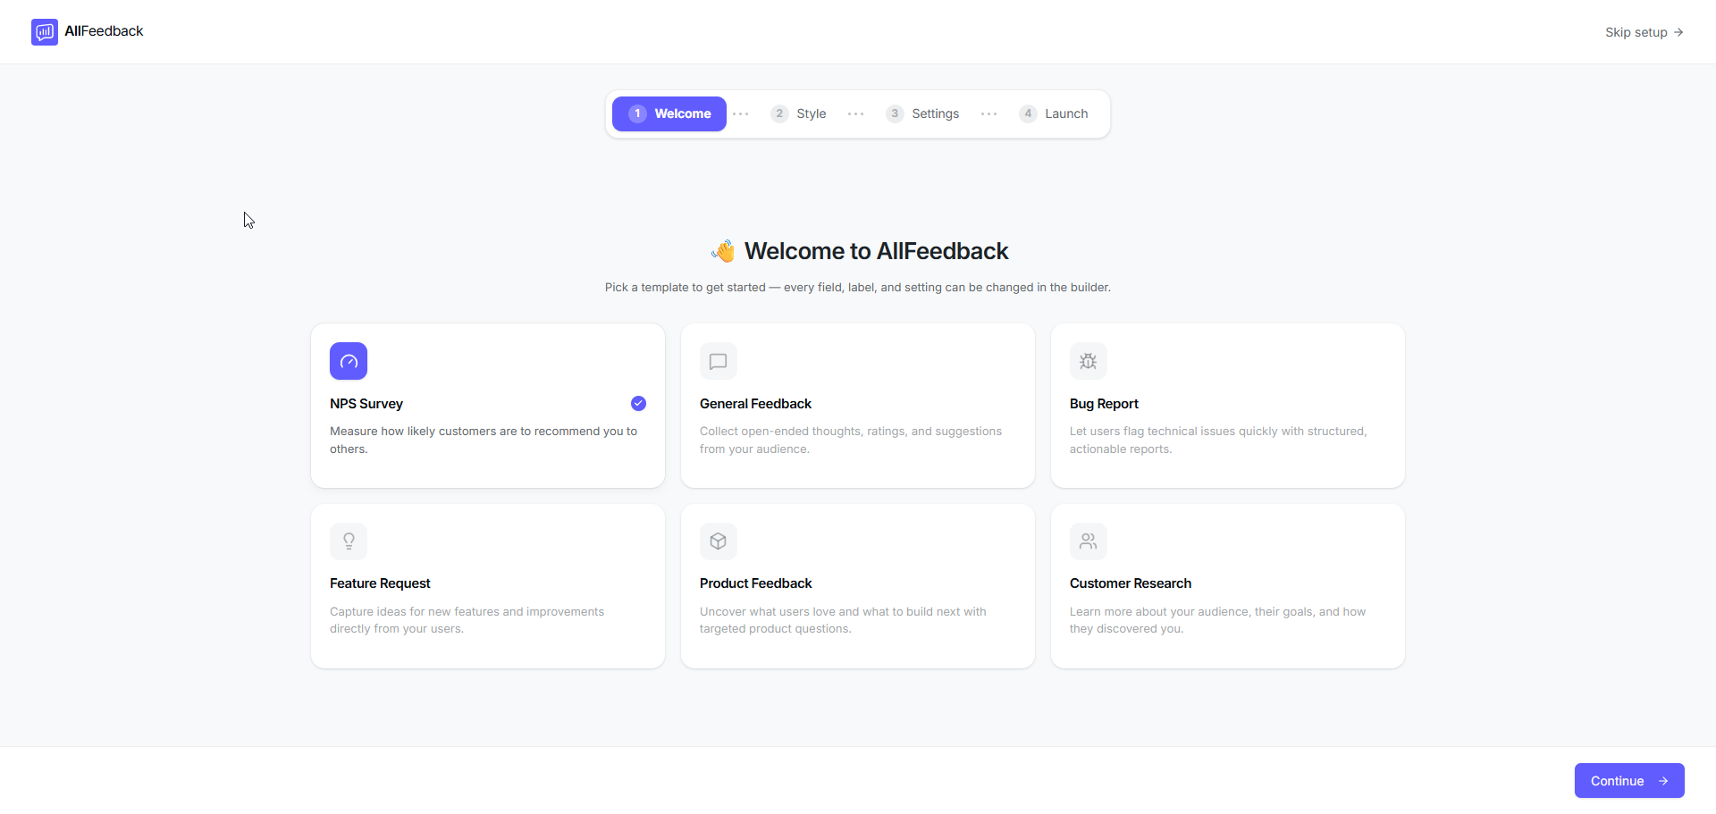The height and width of the screenshot is (814, 1716).
Task: Click the NPS Survey gauge icon
Action: coord(349,361)
